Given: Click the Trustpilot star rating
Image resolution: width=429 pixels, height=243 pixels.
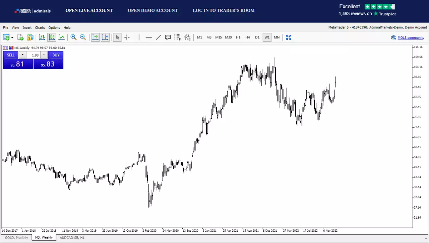Looking at the screenshot, I should [380, 7].
